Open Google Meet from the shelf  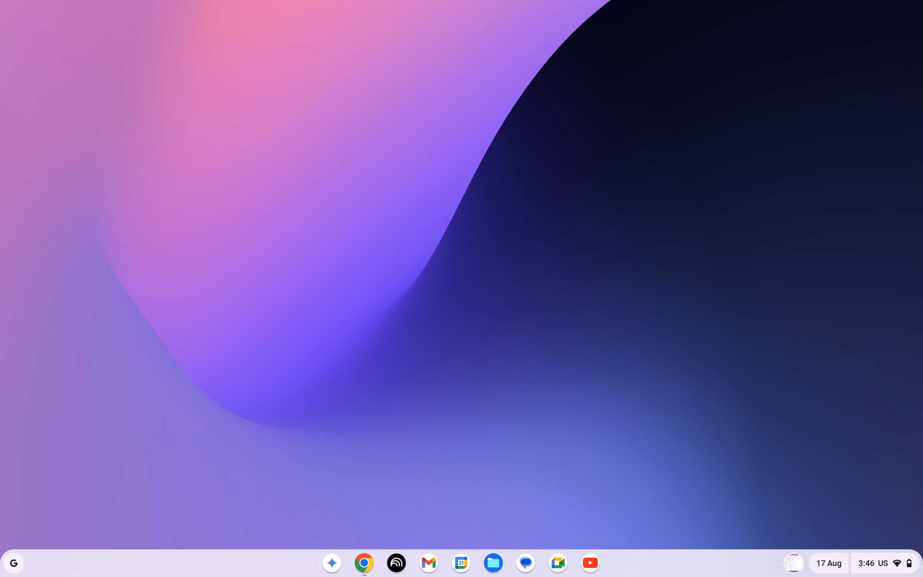(x=558, y=563)
